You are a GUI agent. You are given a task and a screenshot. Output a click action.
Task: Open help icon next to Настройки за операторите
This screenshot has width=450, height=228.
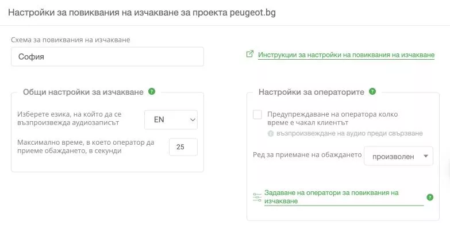tap(372, 91)
